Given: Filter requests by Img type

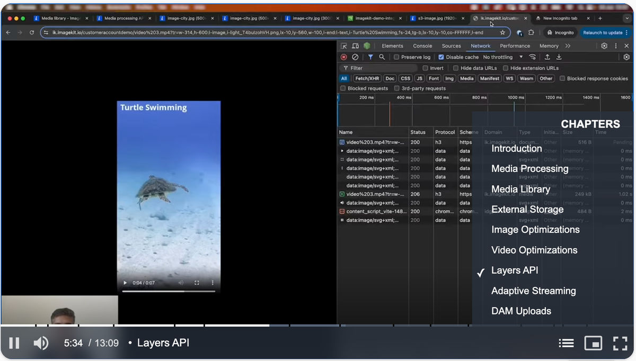Looking at the screenshot, I should point(449,78).
